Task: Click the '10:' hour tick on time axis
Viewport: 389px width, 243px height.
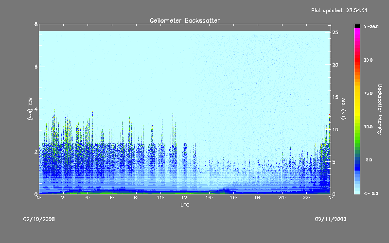Action: (x=160, y=198)
